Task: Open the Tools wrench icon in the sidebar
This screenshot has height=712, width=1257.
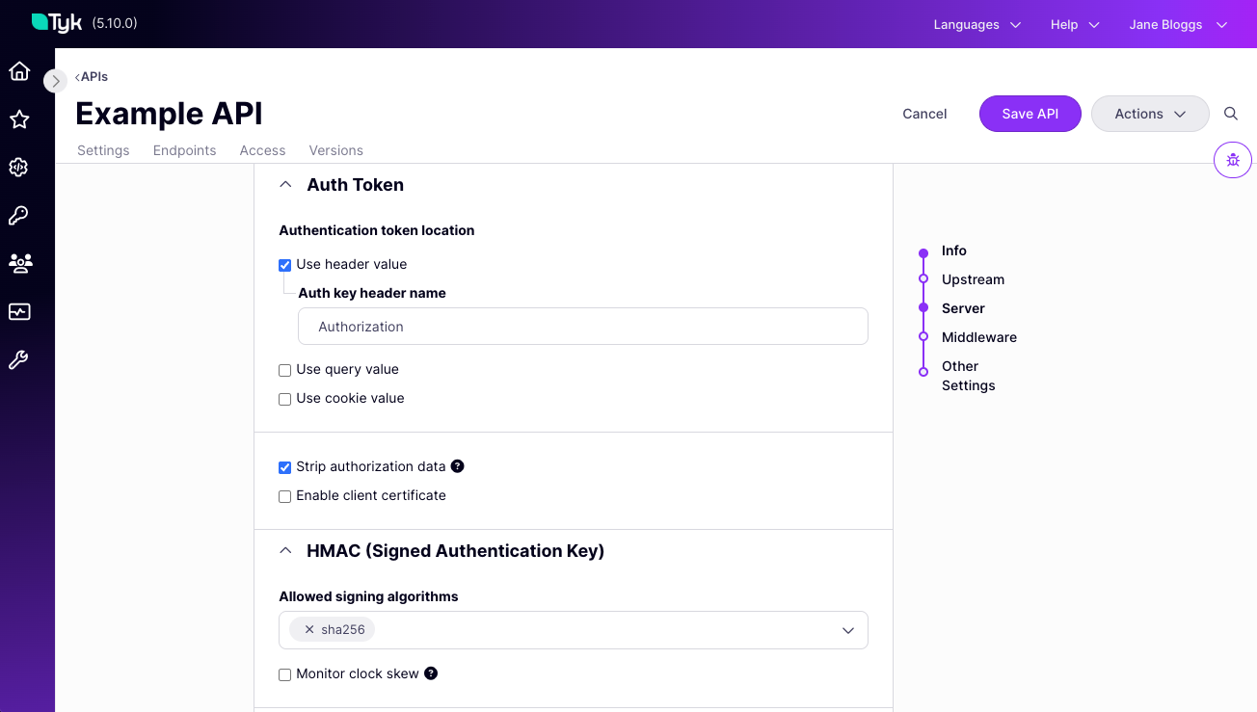Action: 19,359
